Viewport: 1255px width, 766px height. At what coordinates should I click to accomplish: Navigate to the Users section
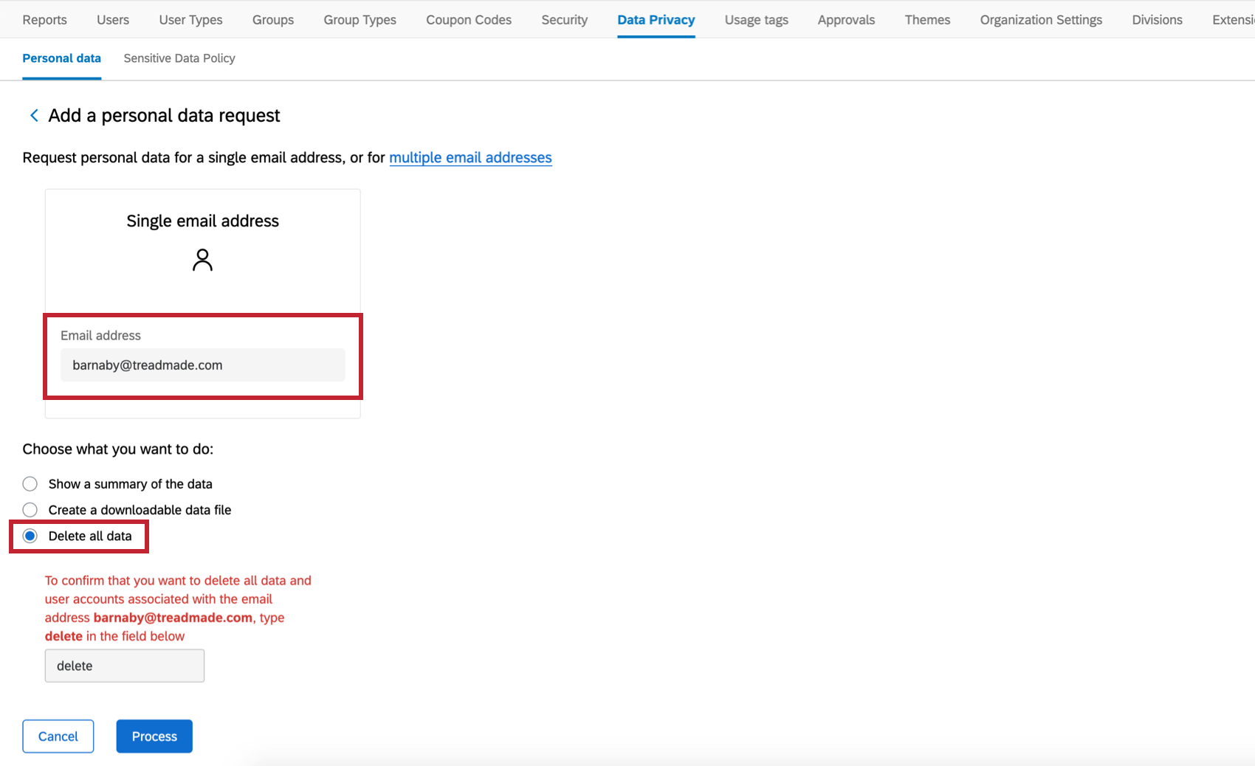(x=112, y=20)
